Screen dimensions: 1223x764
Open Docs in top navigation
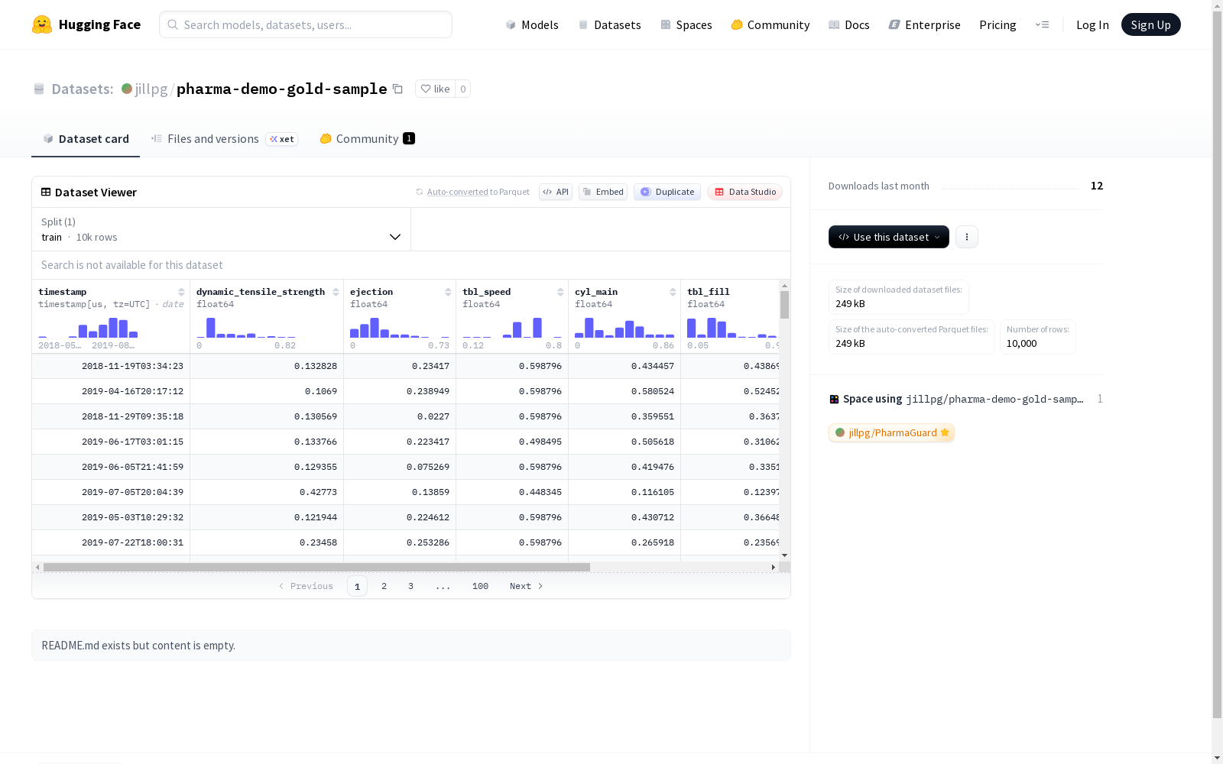coord(849,24)
